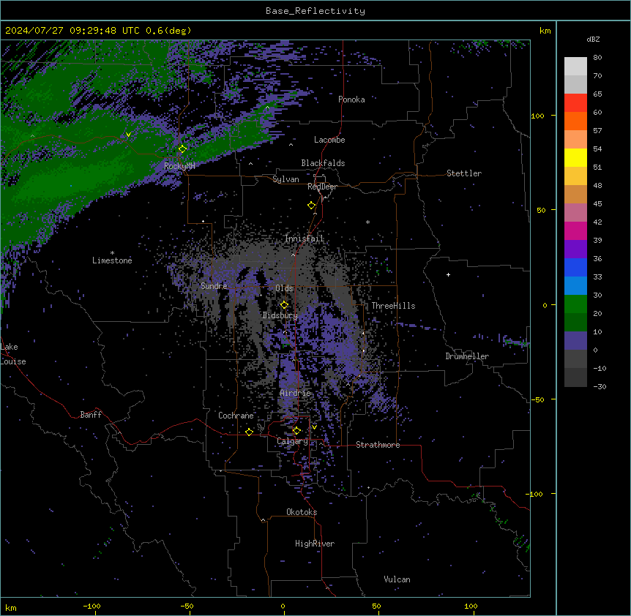The width and height of the screenshot is (631, 616).
Task: Click the purple 10 dBZ legend swatch
Action: click(575, 341)
